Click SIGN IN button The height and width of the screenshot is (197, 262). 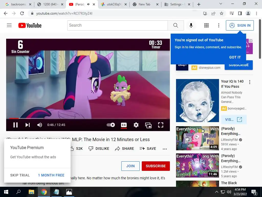click(240, 25)
